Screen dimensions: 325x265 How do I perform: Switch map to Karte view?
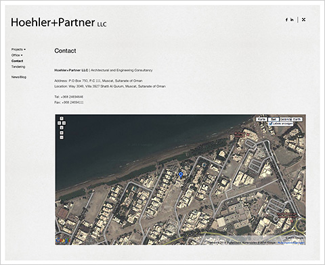[x=261, y=119]
